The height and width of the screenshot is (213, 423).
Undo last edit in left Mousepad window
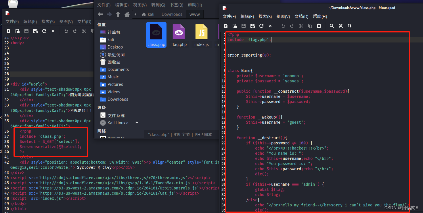[x=66, y=31]
